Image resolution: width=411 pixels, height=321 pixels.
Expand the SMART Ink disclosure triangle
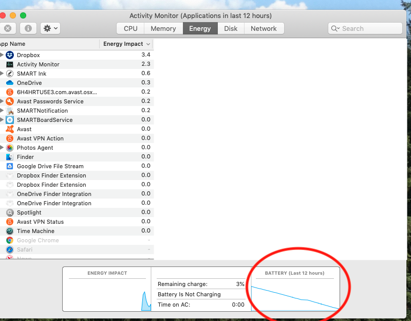pos(2,73)
